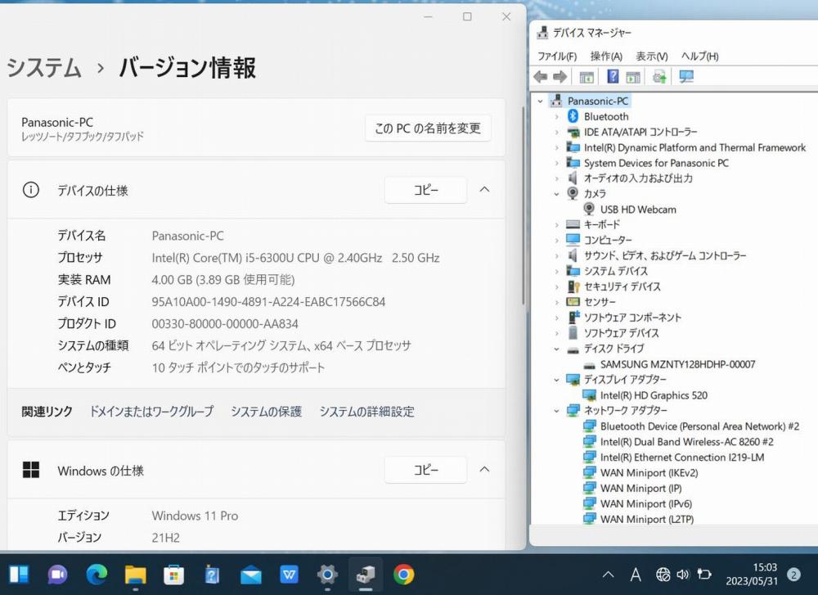Collapse the カメラ node arrow
The width and height of the screenshot is (818, 595).
(556, 194)
